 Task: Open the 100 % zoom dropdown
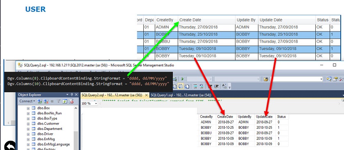(96, 103)
